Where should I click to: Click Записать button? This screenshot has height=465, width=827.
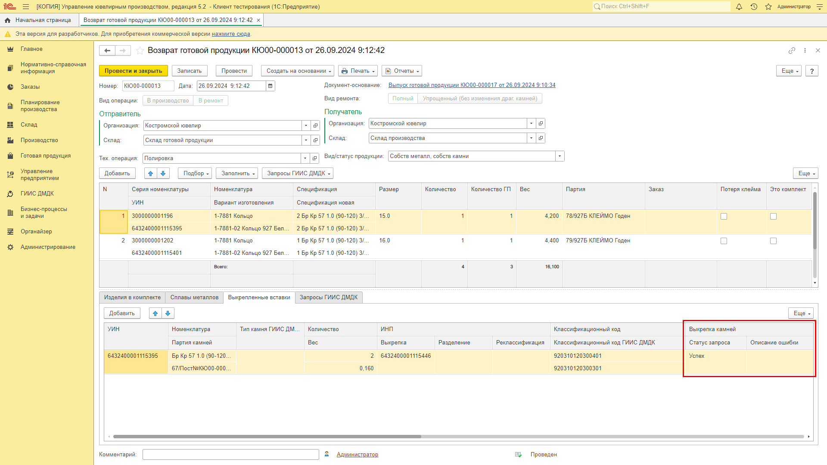[x=190, y=71]
